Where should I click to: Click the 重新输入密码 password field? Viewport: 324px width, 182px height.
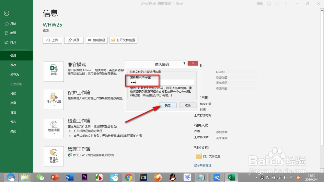click(x=162, y=83)
